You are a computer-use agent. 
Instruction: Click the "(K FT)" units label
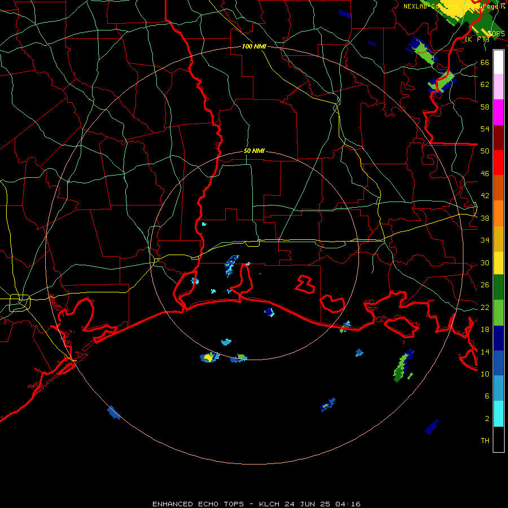[477, 39]
